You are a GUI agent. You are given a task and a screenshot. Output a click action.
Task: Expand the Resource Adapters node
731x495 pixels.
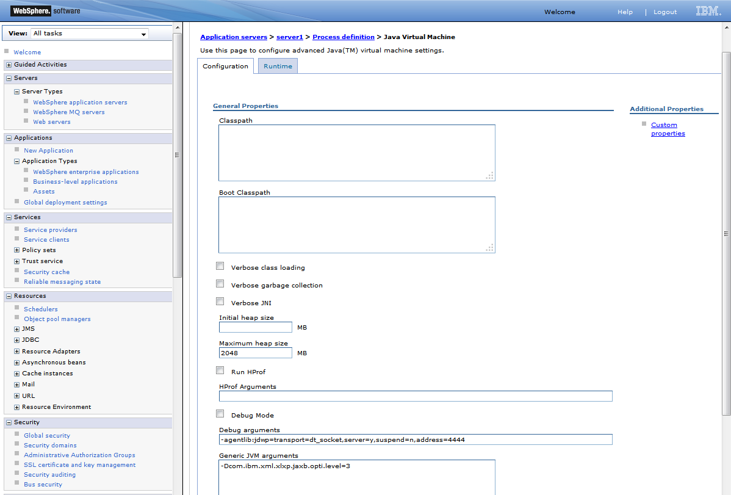point(17,352)
